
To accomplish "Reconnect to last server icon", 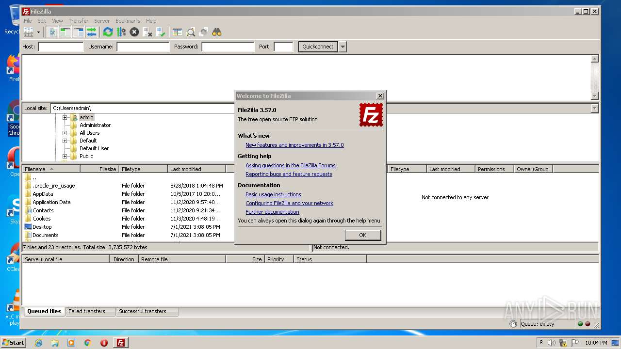I will pos(161,32).
